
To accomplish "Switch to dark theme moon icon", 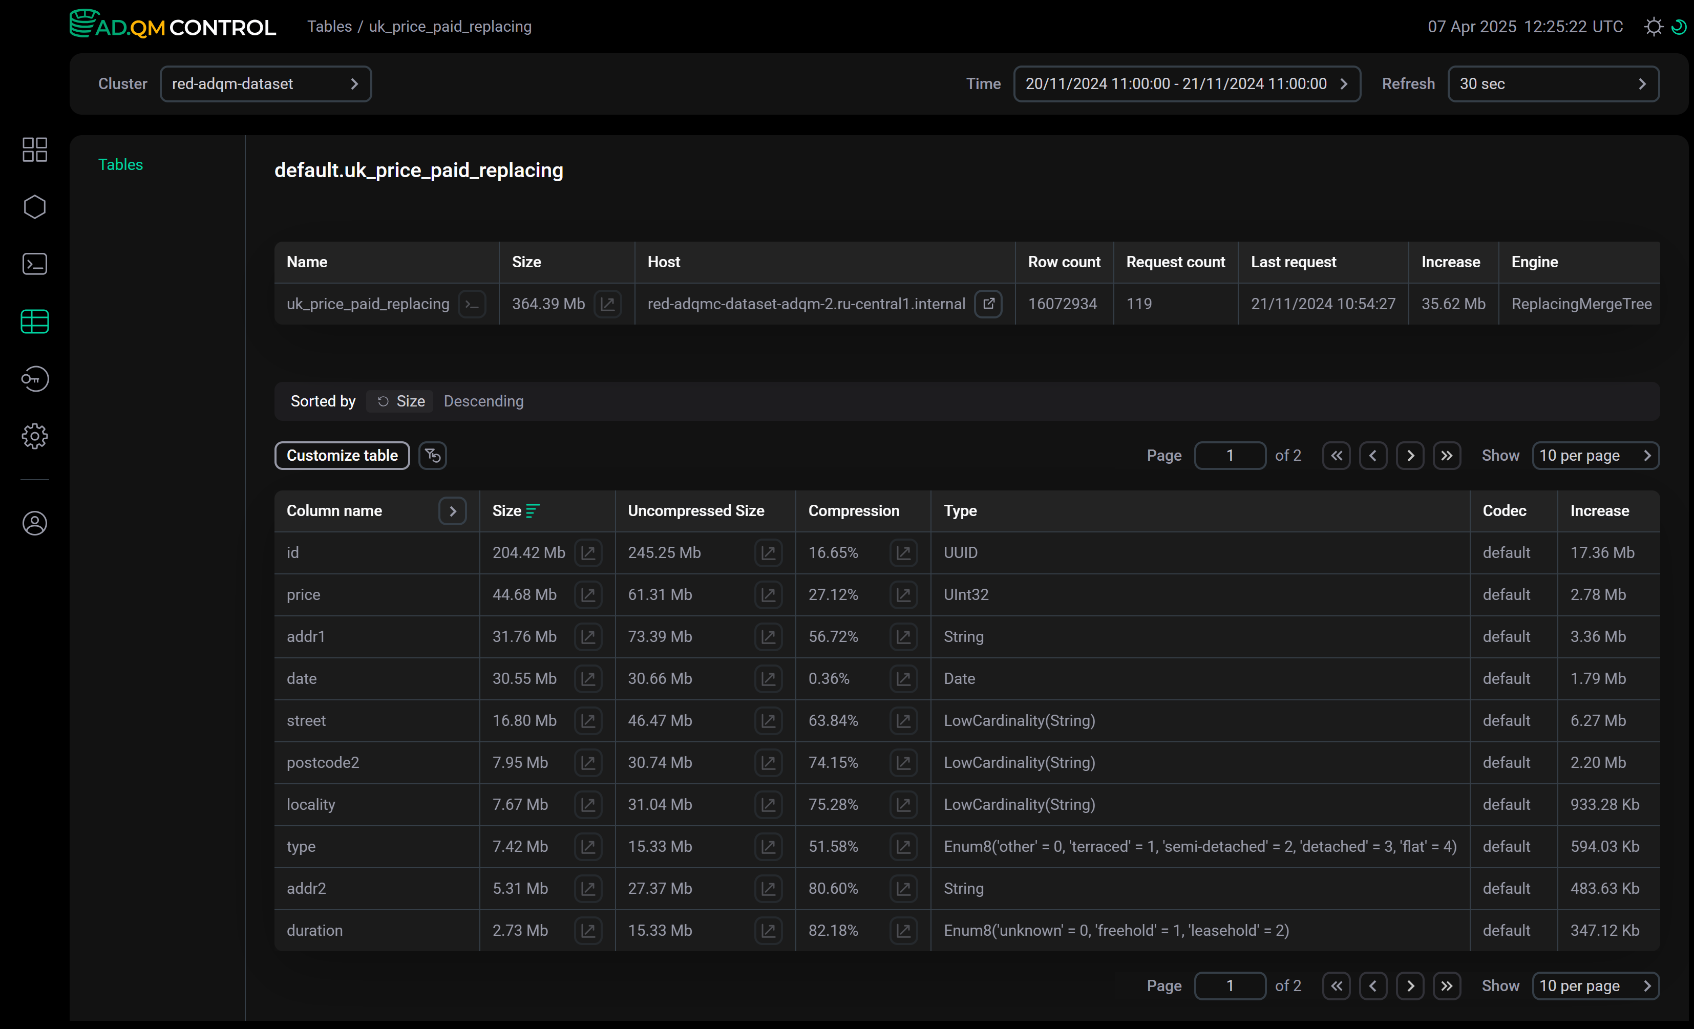I will point(1678,27).
